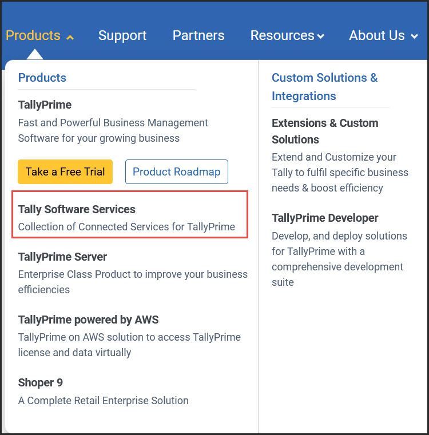
Task: Open the Product Roadmap button
Action: tap(177, 171)
